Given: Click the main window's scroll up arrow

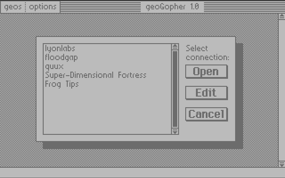Looking at the screenshot, I should pyautogui.click(x=281, y=16).
